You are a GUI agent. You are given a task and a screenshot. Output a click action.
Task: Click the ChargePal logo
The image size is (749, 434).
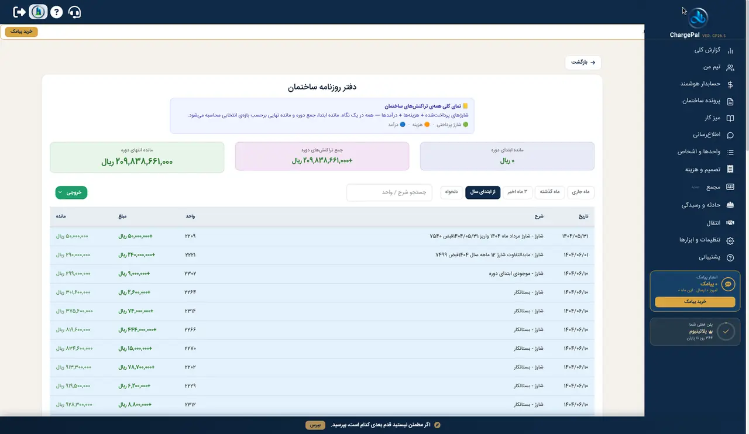(697, 18)
